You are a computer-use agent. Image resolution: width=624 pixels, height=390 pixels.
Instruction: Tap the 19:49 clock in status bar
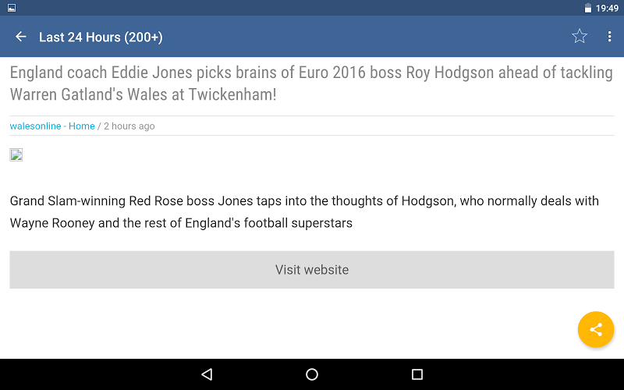(x=607, y=8)
